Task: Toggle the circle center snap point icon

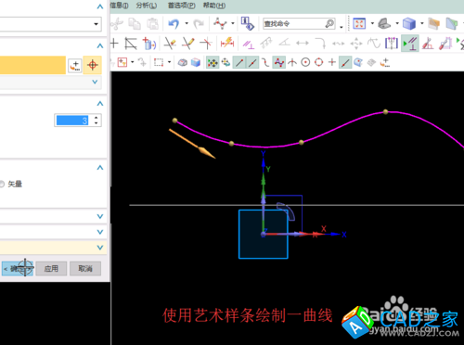Action: coord(305,62)
